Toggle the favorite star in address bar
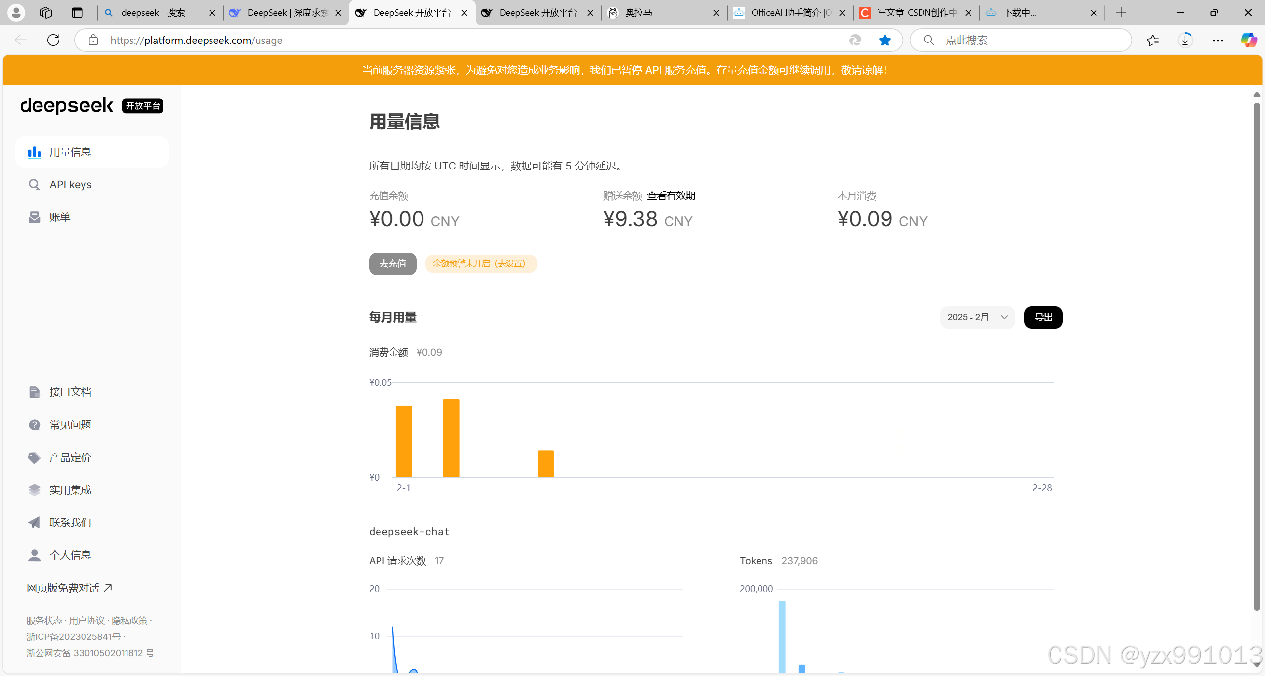Viewport: 1265px width, 676px height. point(885,41)
